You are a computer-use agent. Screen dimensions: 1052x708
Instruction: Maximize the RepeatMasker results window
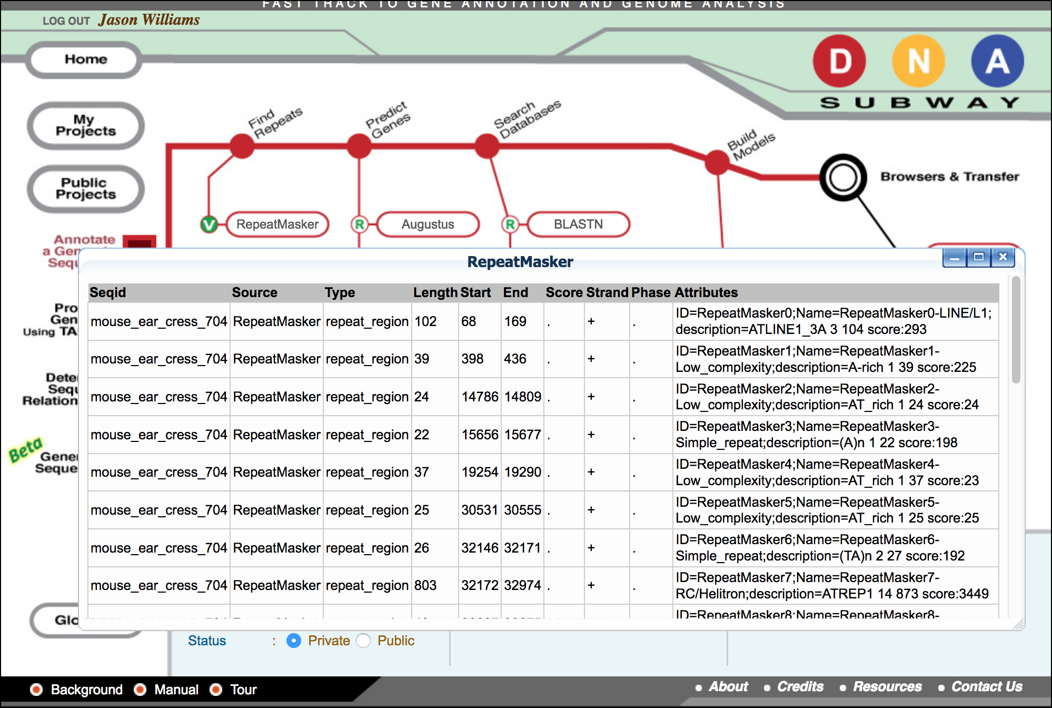[979, 258]
